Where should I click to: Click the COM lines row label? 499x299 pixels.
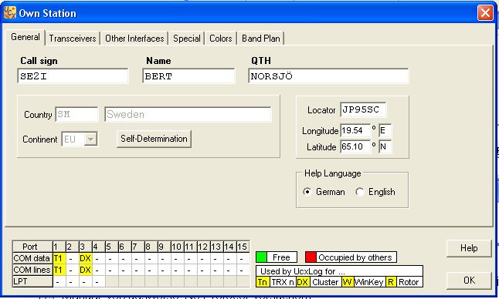click(x=32, y=270)
